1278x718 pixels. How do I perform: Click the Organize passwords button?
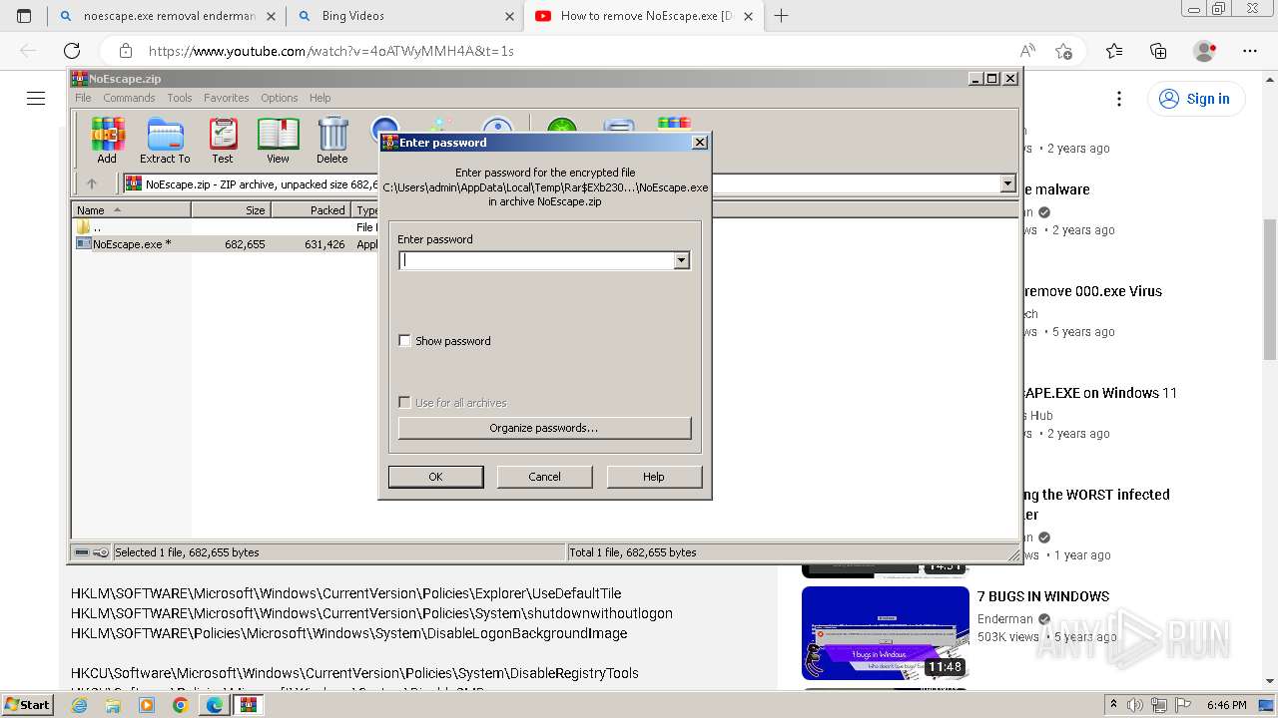click(x=544, y=428)
